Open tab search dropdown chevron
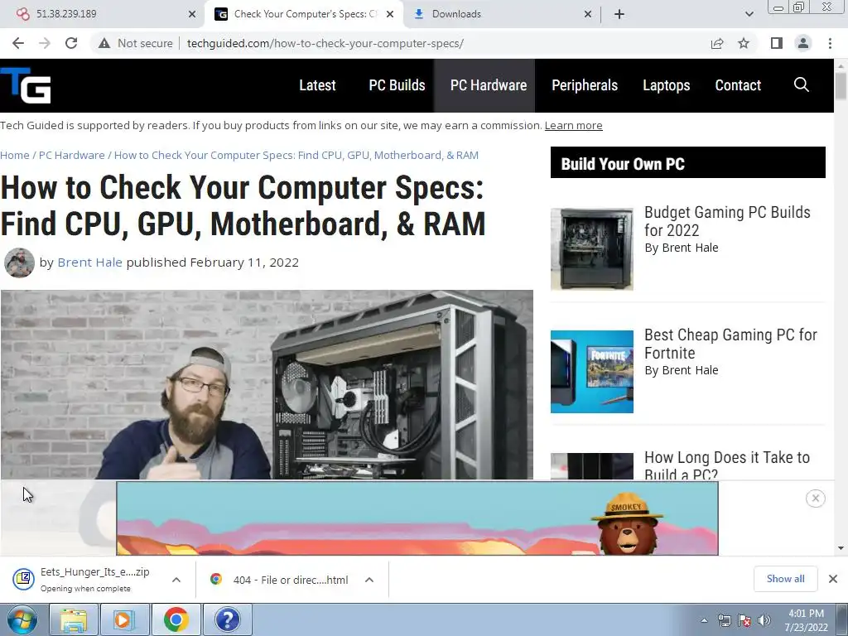Image resolution: width=848 pixels, height=636 pixels. (x=749, y=14)
